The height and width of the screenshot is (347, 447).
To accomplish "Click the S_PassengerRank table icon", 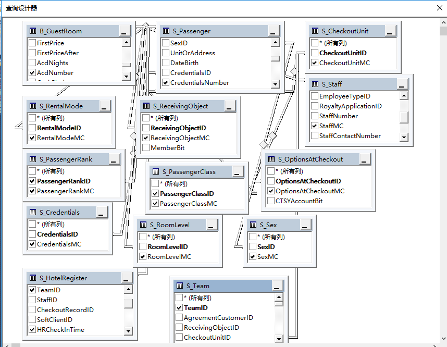I will coord(33,159).
